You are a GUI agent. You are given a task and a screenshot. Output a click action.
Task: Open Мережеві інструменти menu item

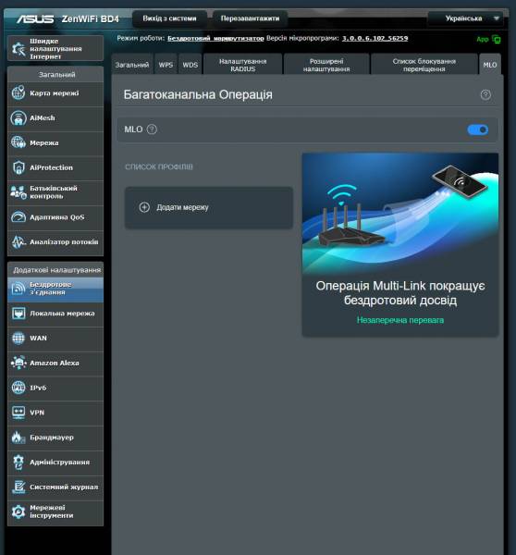tap(55, 512)
